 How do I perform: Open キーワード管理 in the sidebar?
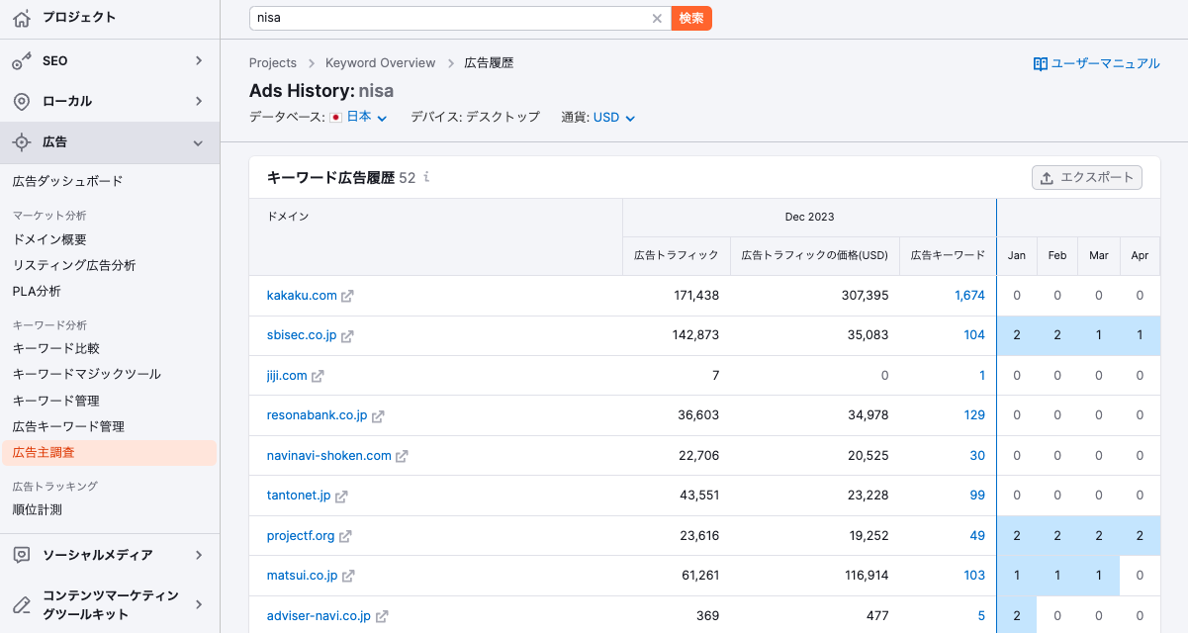(56, 401)
